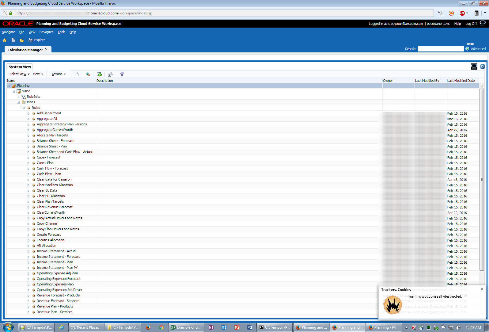Click the Oracle header speech bubble icon
Image resolution: width=489 pixels, height=332 pixels.
point(483,23)
